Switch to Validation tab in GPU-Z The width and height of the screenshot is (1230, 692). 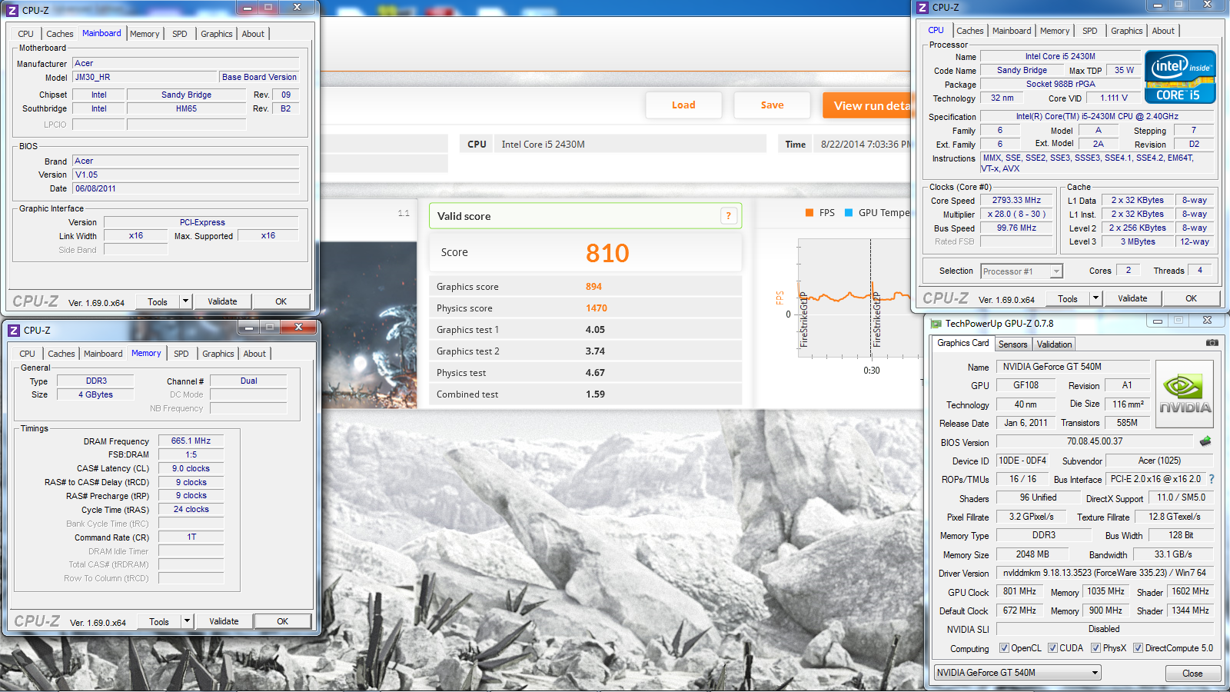click(x=1054, y=344)
